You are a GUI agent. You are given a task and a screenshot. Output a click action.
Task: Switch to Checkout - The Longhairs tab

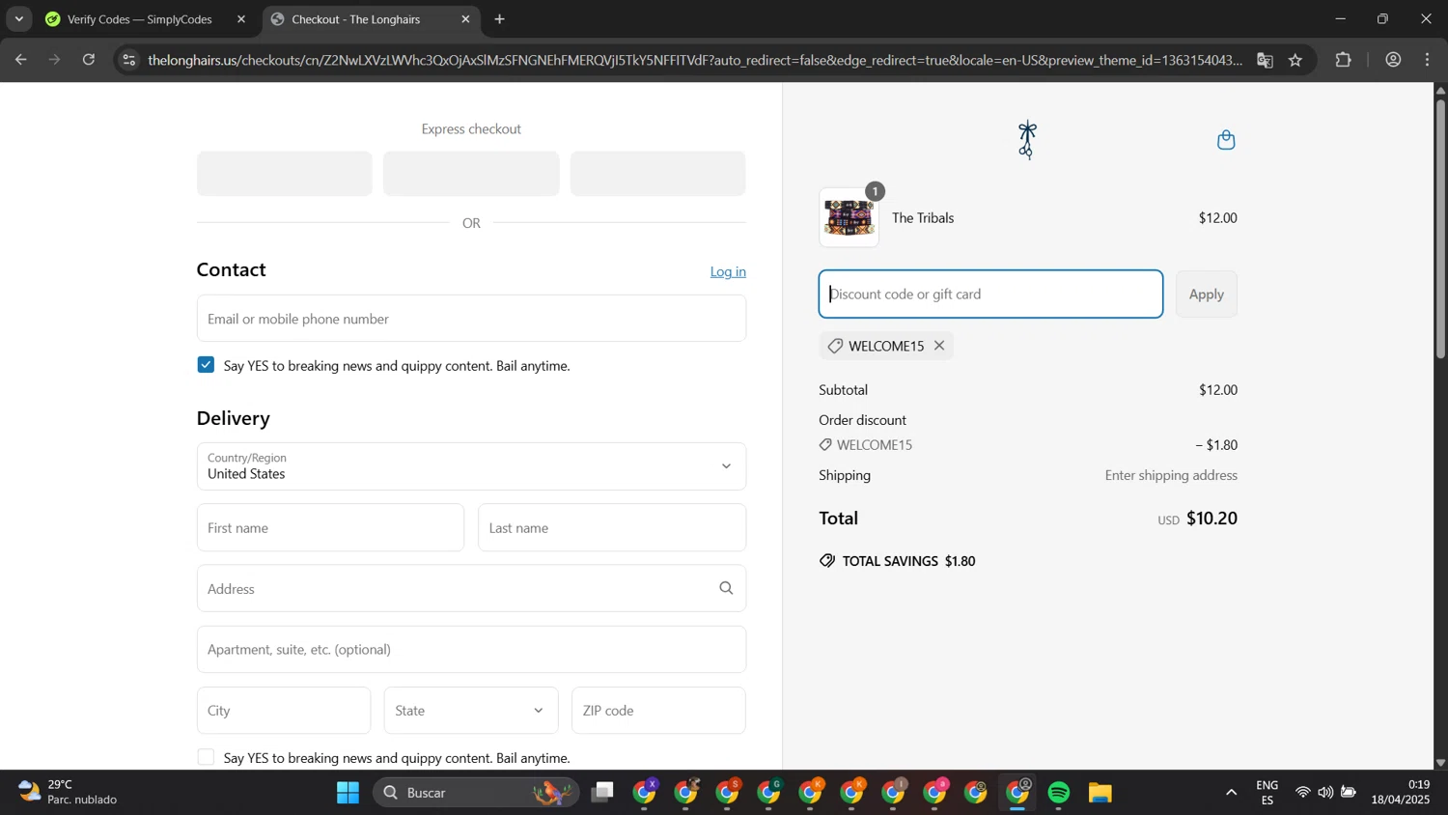click(355, 19)
